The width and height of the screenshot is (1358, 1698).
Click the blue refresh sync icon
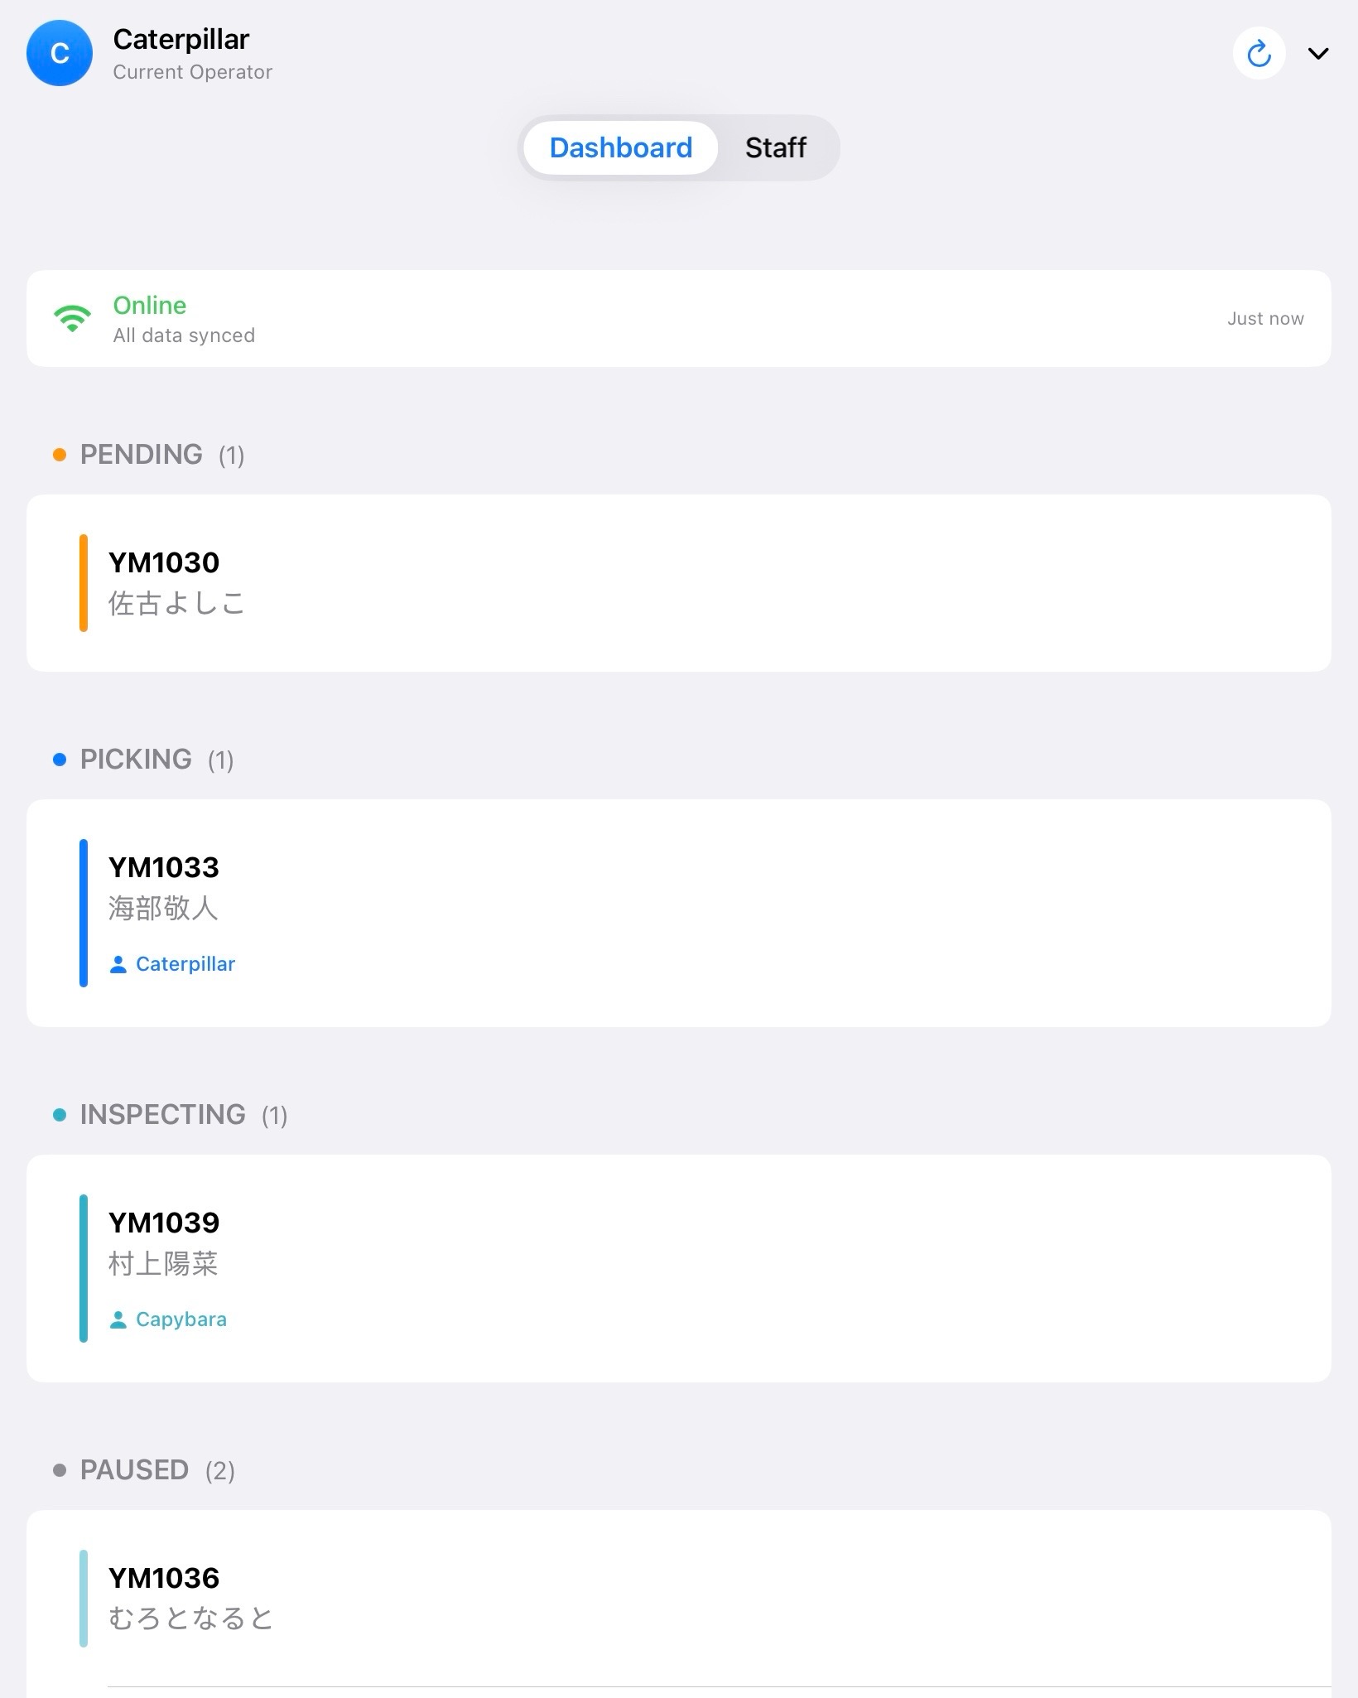coord(1259,54)
